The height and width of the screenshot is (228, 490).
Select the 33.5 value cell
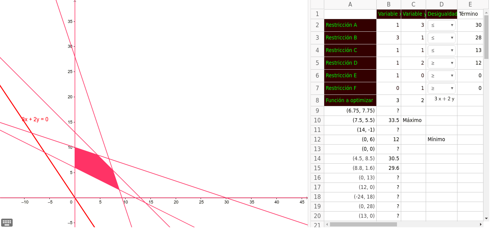tap(389, 121)
